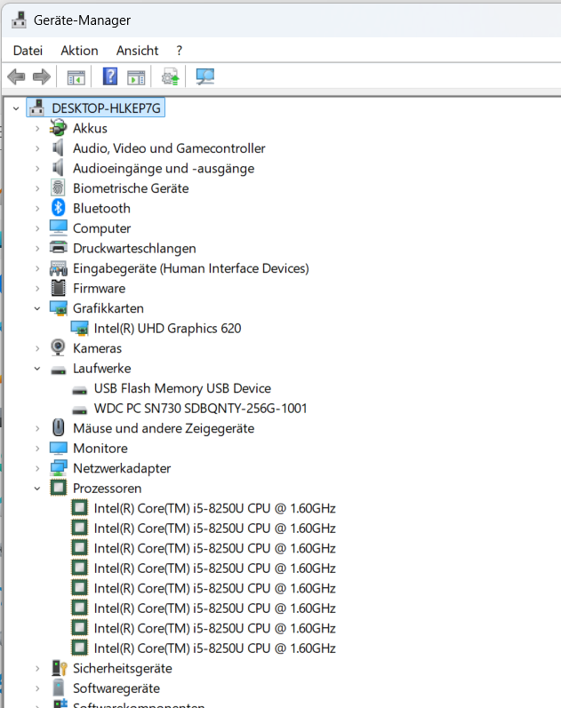Click the Netzwerkadapter network icon
The image size is (561, 708).
59,468
